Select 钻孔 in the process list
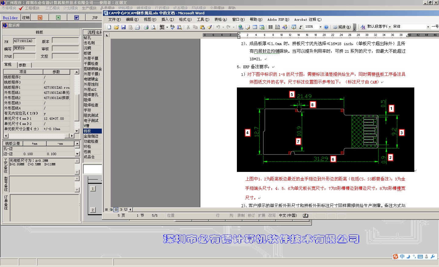439x267 pixels. tap(92, 38)
